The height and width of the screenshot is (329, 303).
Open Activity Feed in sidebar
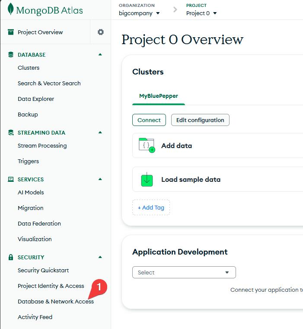35,317
